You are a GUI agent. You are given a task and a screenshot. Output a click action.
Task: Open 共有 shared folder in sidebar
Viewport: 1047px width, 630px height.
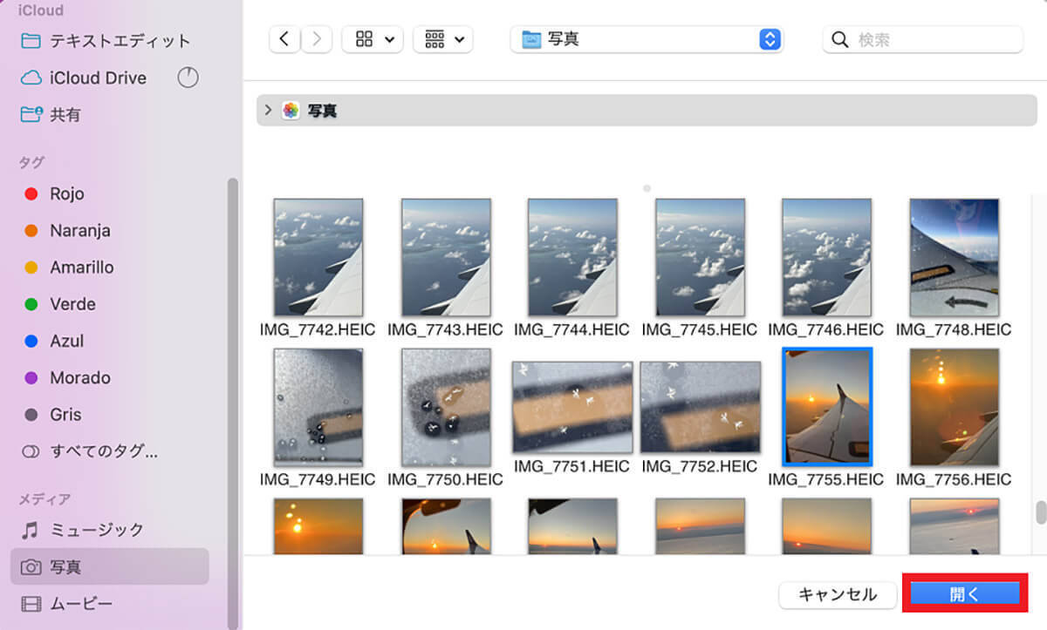[65, 114]
